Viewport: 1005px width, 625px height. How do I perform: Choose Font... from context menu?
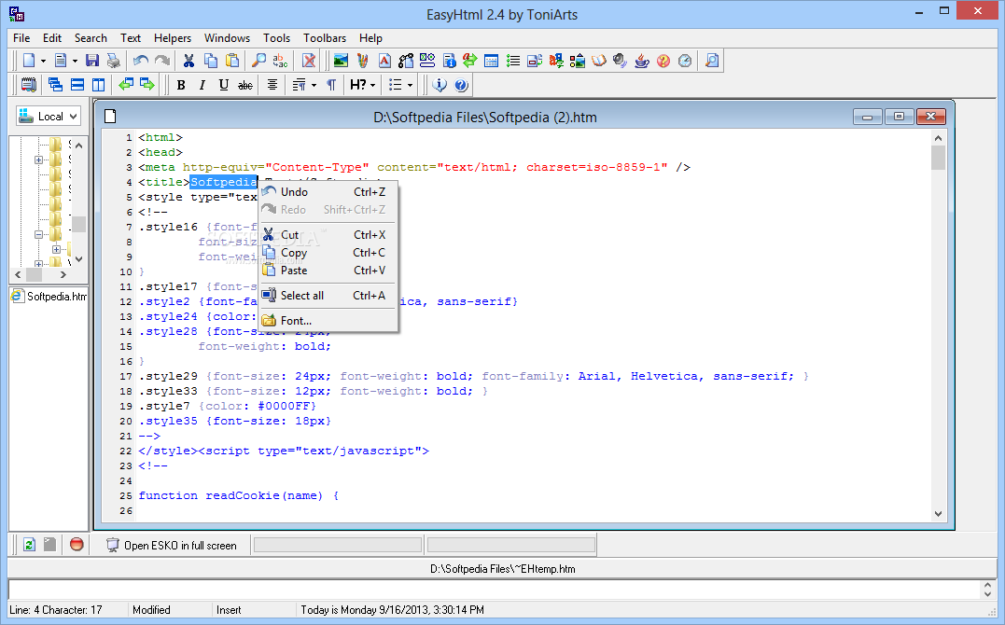pyautogui.click(x=328, y=321)
